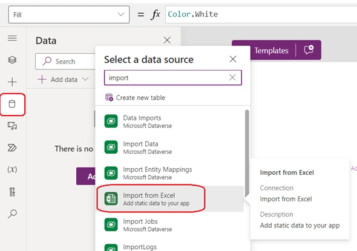Open the Media icon in sidebar
This screenshot has height=251, width=357.
click(12, 126)
